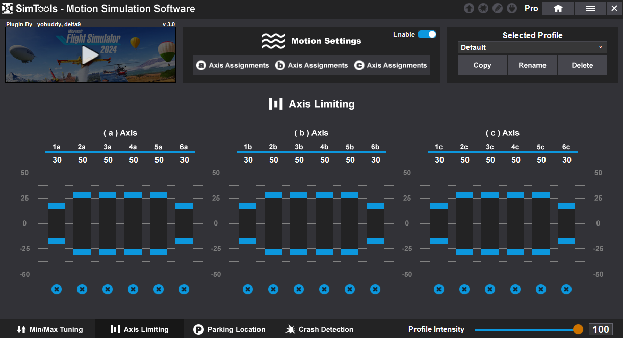The width and height of the screenshot is (623, 338).
Task: Open the Parking Location tab
Action: point(229,329)
